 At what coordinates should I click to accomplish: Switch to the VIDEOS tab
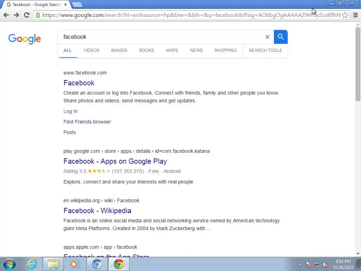91,50
